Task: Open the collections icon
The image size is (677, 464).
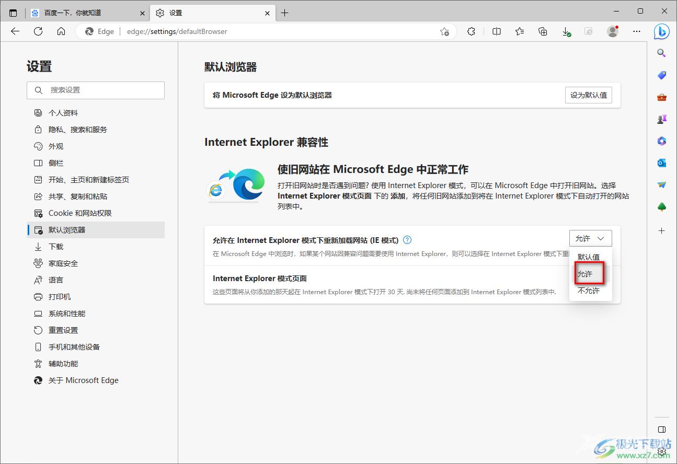Action: tap(543, 31)
